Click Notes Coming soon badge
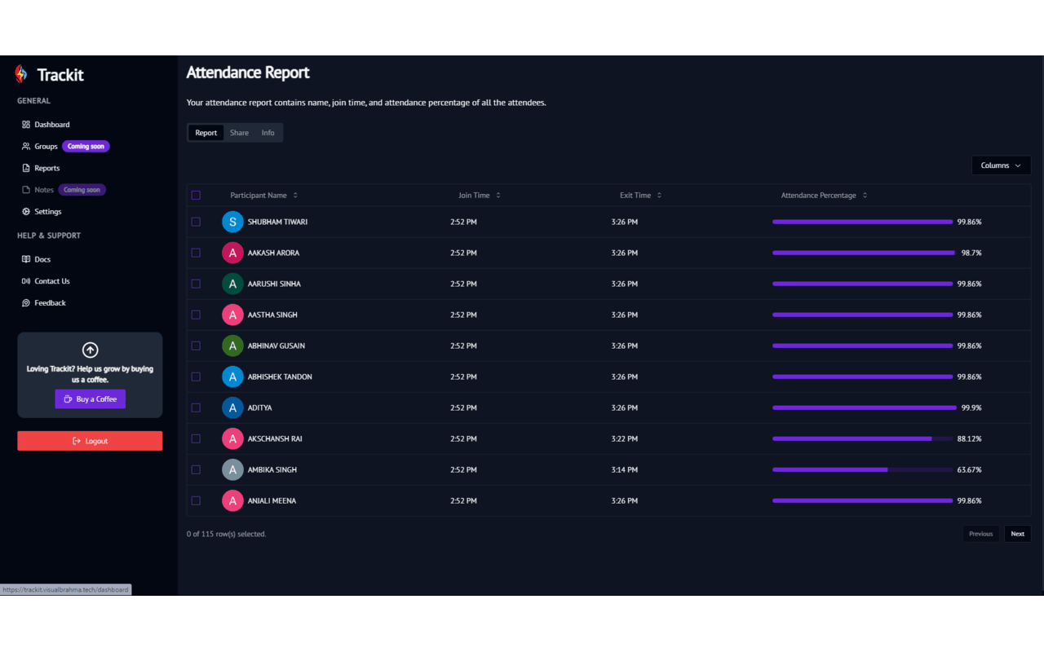The height and width of the screenshot is (652, 1044). click(x=82, y=190)
